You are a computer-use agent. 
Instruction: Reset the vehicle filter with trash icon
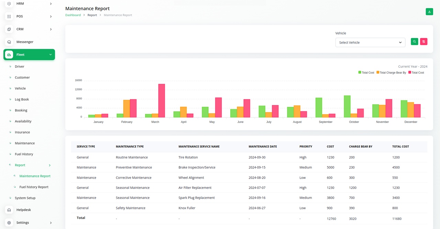click(x=424, y=41)
